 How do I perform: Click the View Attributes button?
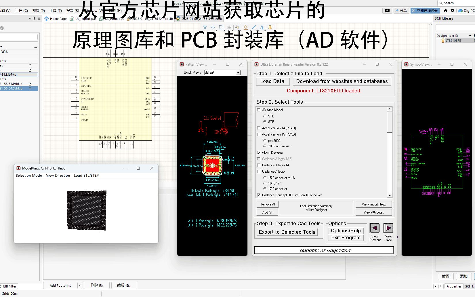coord(373,212)
